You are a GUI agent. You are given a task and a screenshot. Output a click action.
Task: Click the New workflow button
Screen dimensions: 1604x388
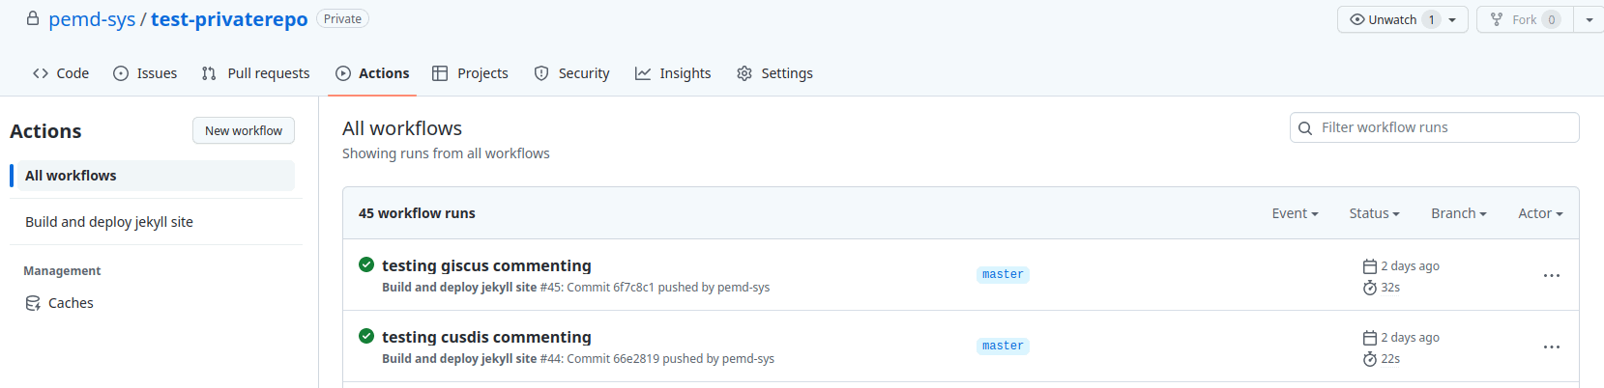coord(244,130)
